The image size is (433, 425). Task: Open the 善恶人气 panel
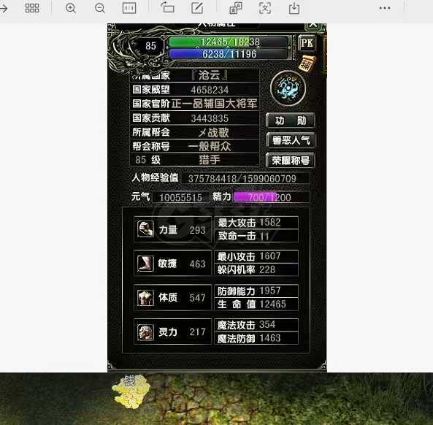[291, 140]
